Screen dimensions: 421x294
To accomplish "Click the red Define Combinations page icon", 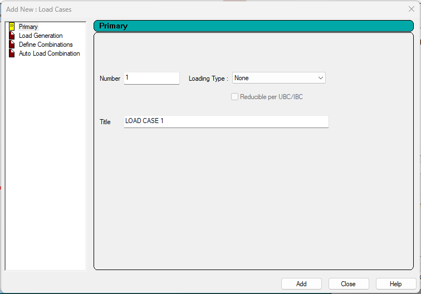I will (x=12, y=45).
